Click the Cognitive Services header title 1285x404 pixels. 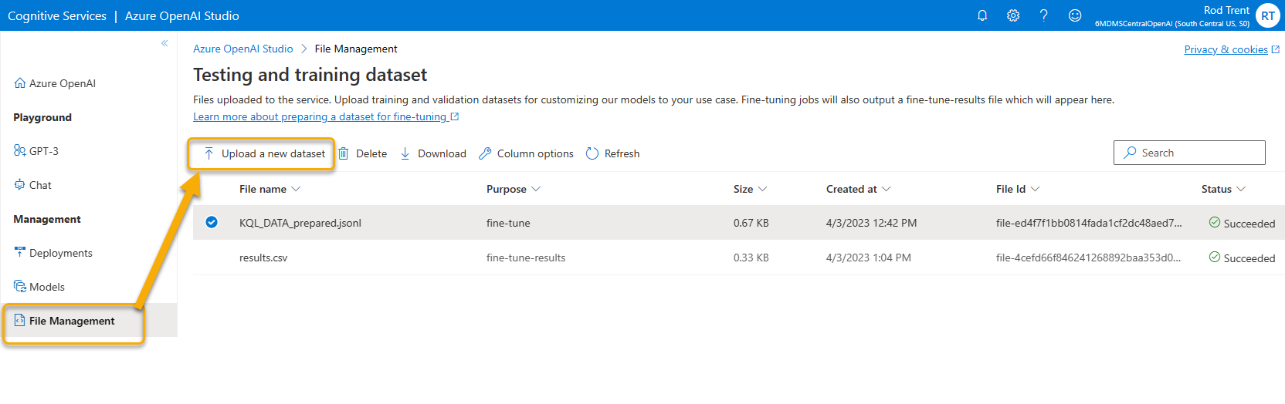(57, 15)
